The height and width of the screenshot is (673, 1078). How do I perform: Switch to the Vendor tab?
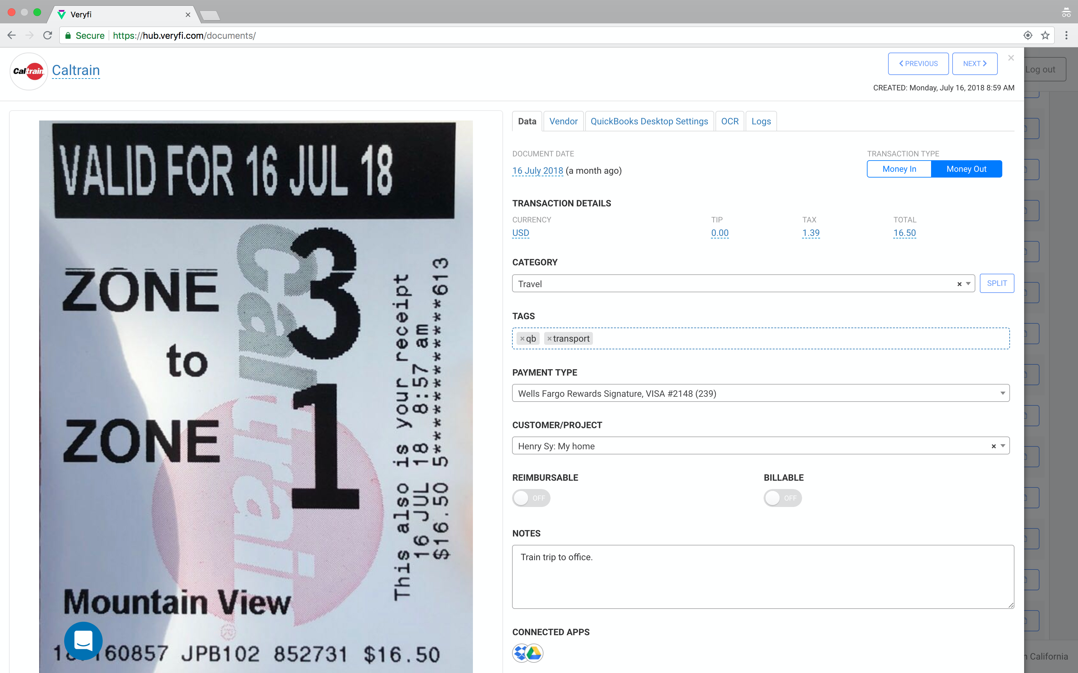click(x=563, y=121)
